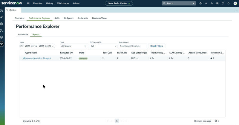Open the Workspaces menu
This screenshot has width=239, height=125.
click(63, 3)
